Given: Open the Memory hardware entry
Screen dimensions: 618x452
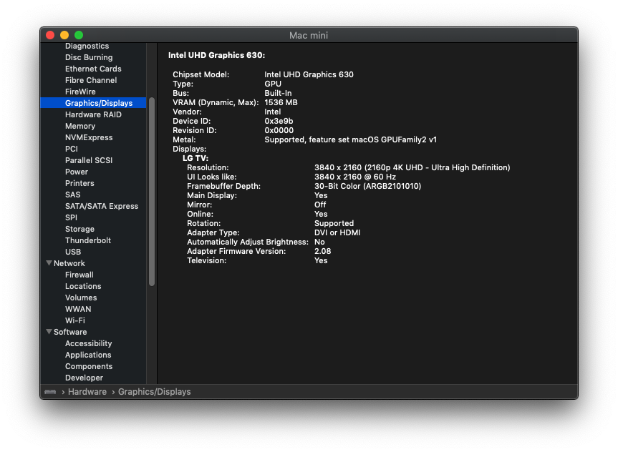Looking at the screenshot, I should coord(79,126).
